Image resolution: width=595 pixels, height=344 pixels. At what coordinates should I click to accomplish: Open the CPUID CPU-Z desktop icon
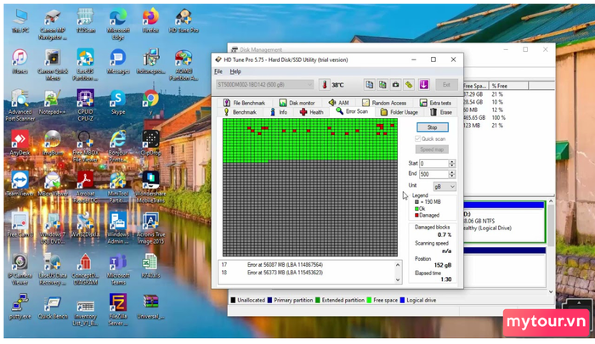click(85, 105)
